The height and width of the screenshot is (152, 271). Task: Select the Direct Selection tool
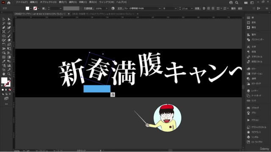(x=9, y=19)
